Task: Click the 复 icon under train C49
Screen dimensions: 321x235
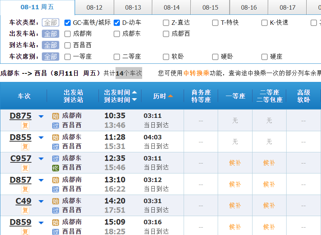Action: tap(25, 211)
